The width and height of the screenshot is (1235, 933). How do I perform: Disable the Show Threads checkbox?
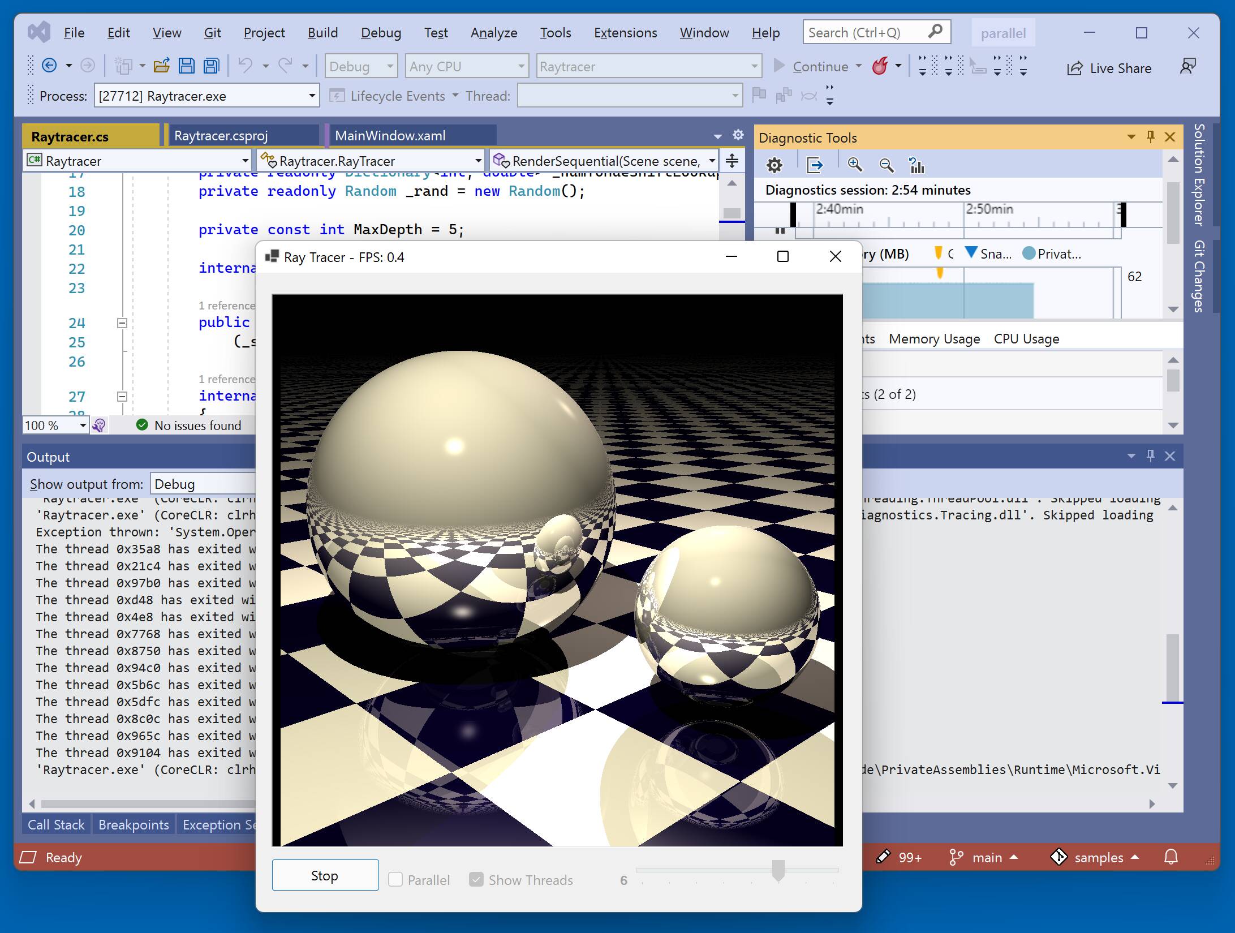477,879
